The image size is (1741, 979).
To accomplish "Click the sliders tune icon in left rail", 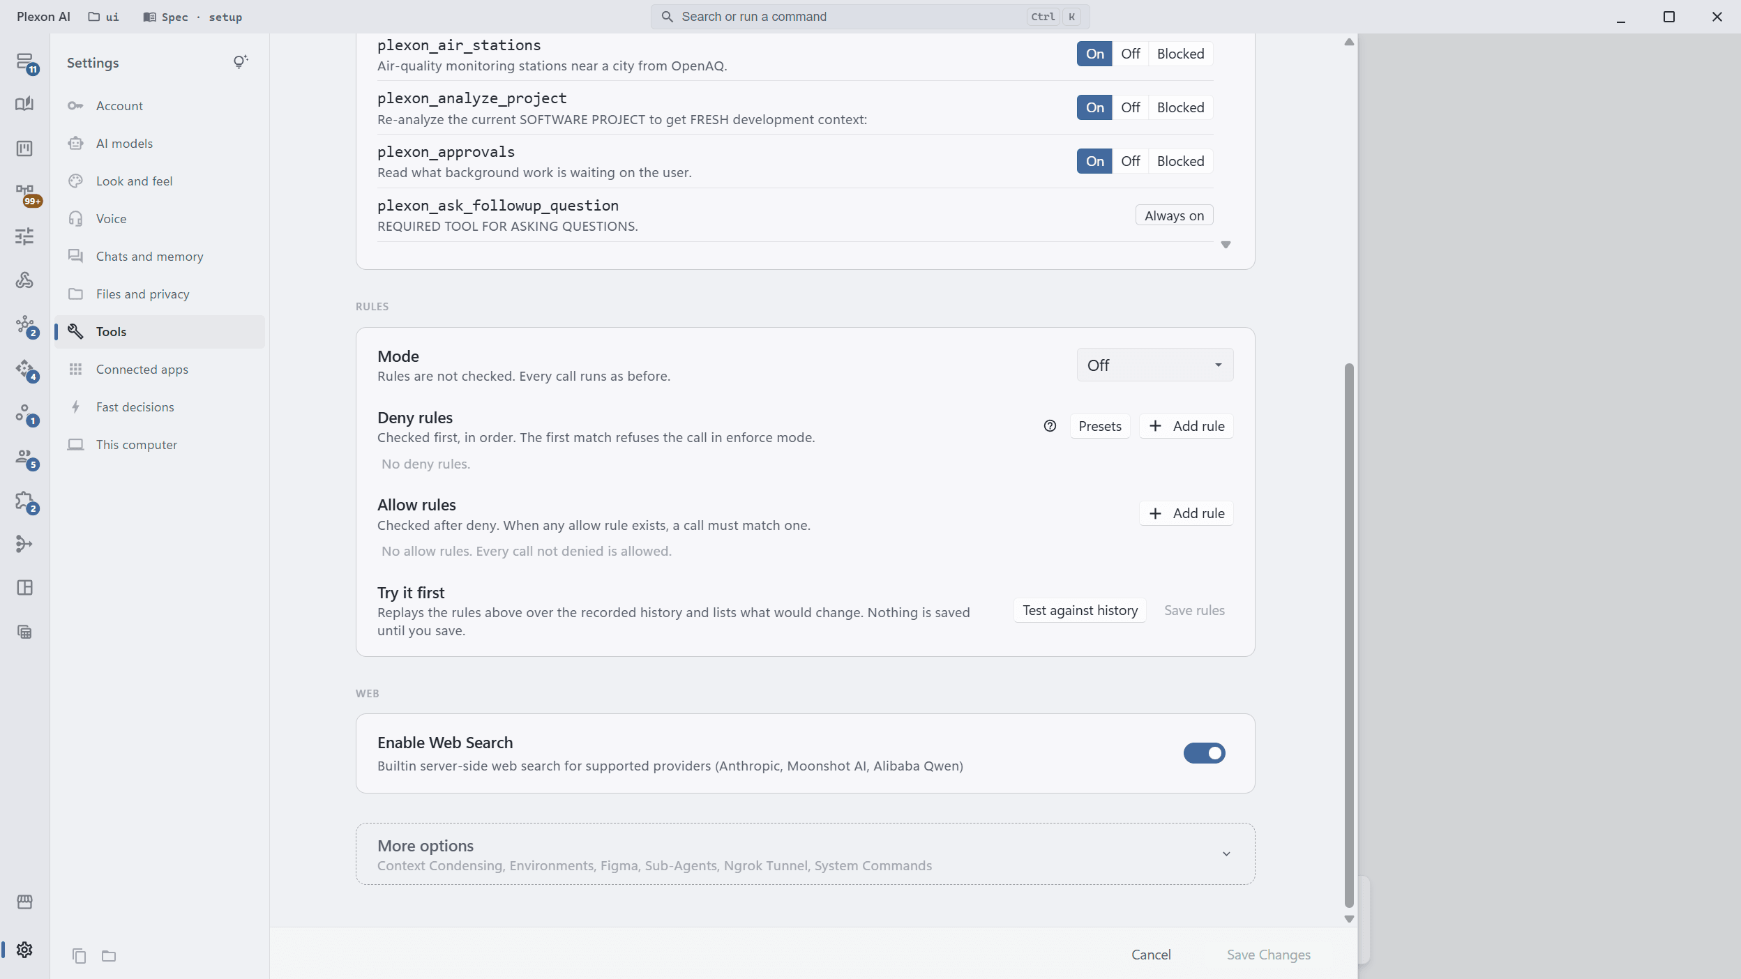I will (x=24, y=236).
